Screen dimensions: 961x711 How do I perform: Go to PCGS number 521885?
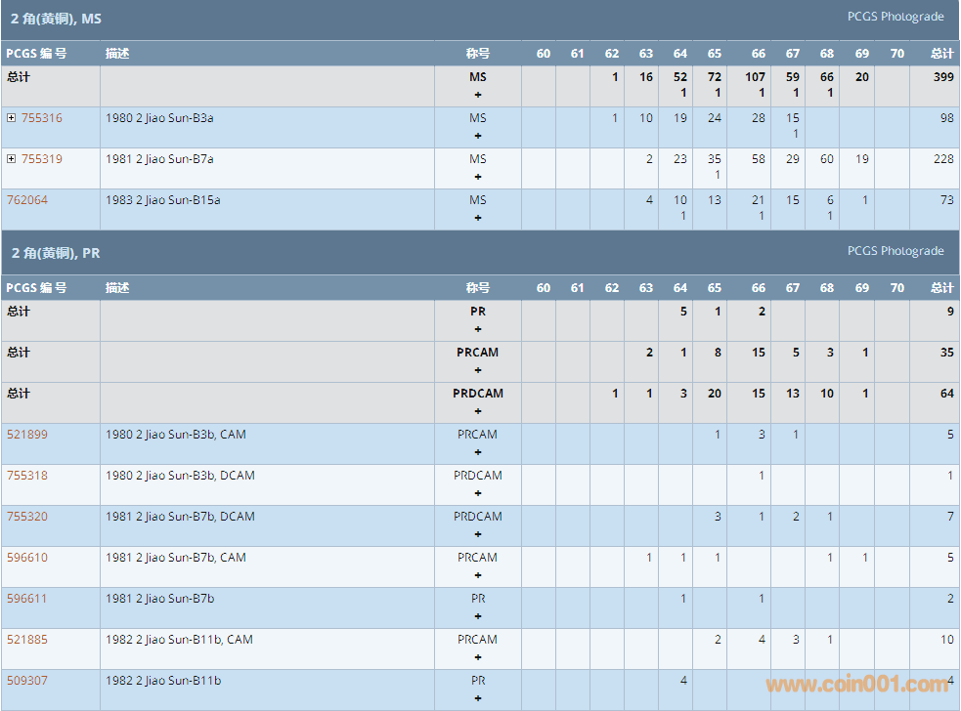tap(27, 640)
